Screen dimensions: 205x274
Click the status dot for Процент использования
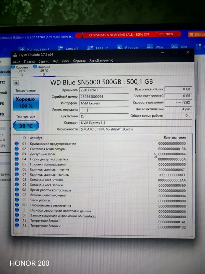point(16,164)
